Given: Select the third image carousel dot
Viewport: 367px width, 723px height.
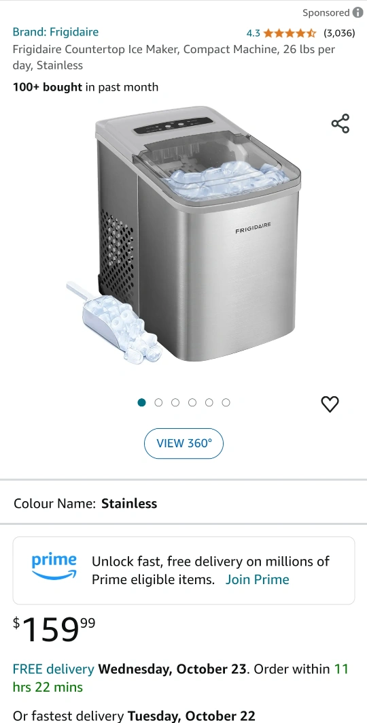Looking at the screenshot, I should pyautogui.click(x=175, y=402).
